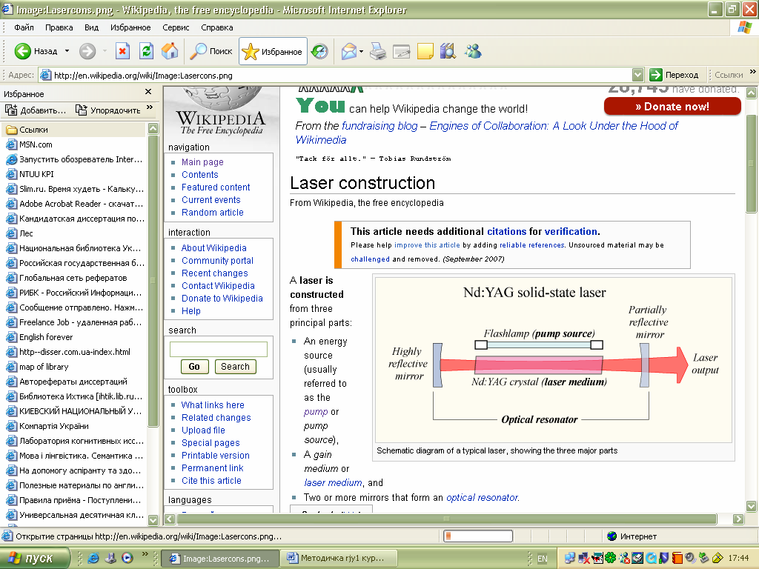759x569 pixels.
Task: Click Добавить favorites button
Action: [36, 110]
